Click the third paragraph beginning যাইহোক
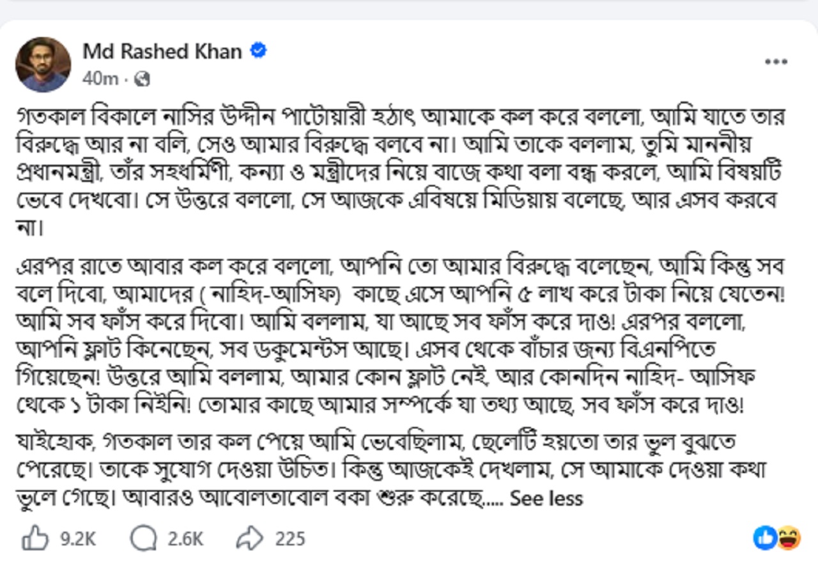 (388, 471)
